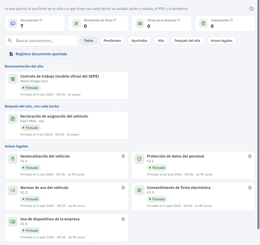Screen dimensions: 260x245
Task: Click the vertical page scrollbar
Action: (x=258, y=114)
